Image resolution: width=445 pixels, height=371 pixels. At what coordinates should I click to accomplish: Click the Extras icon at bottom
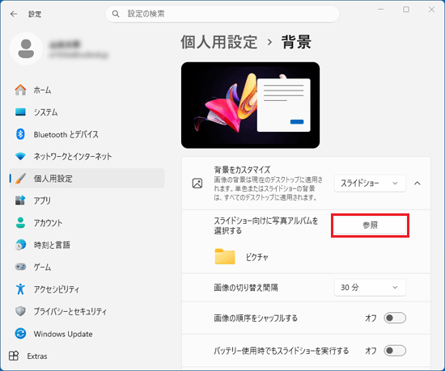14,356
